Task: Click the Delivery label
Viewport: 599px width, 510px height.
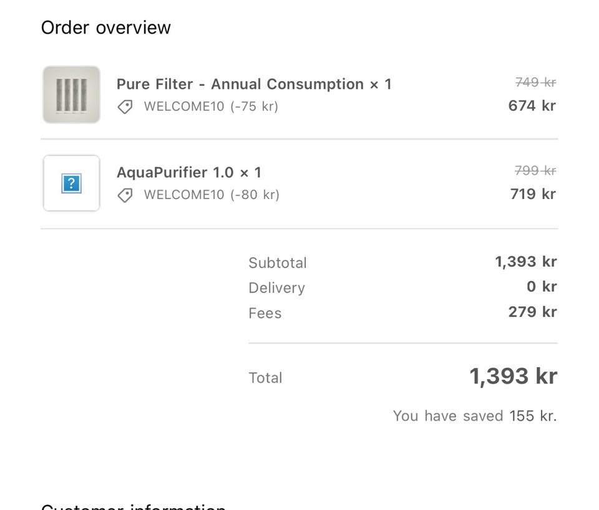Action: pyautogui.click(x=276, y=288)
